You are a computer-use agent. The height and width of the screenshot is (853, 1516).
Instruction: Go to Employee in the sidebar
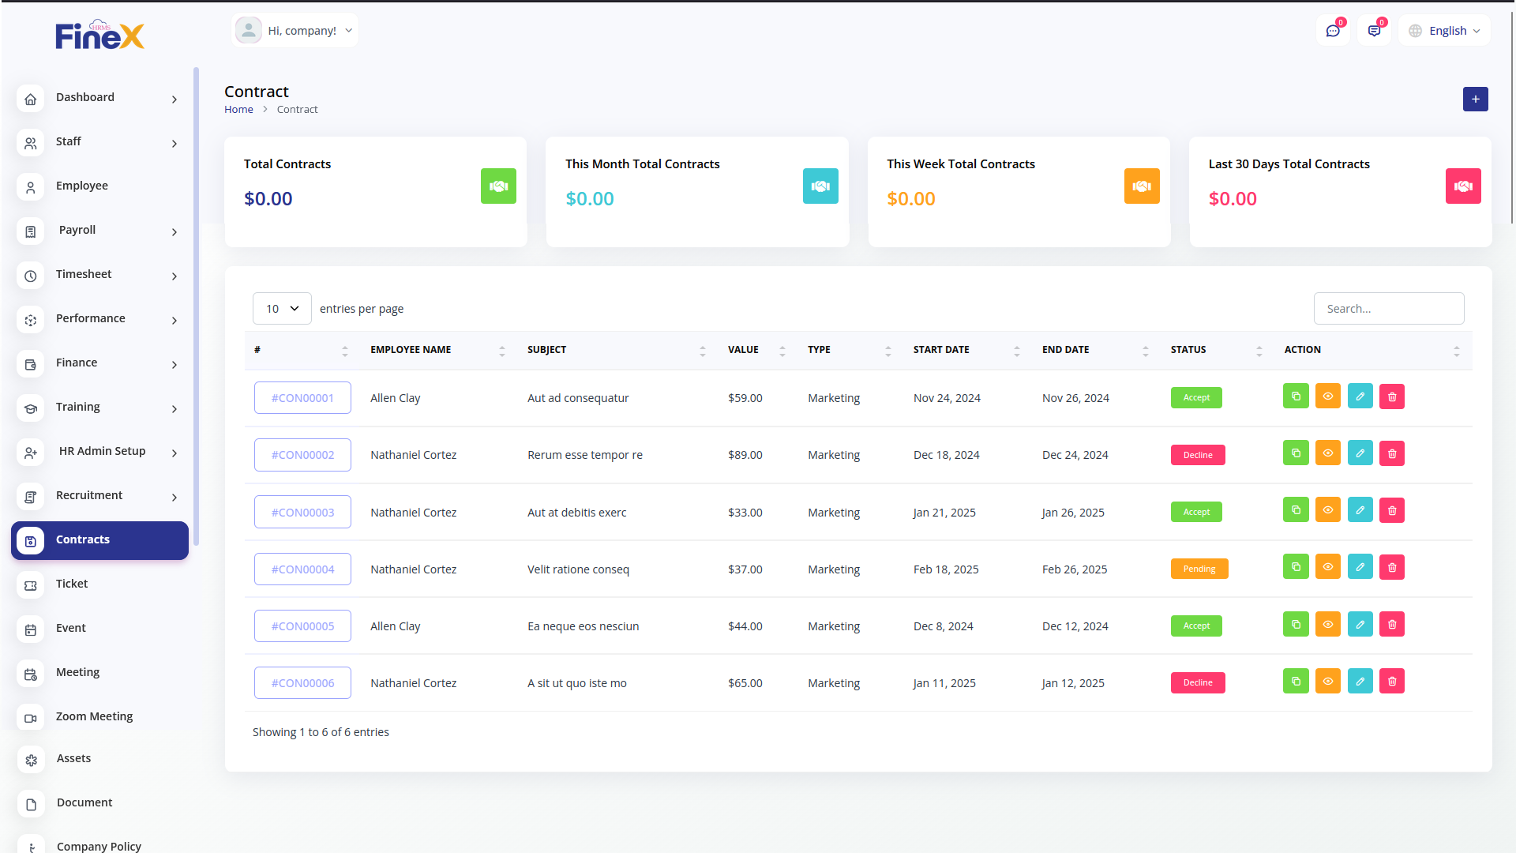[x=82, y=186]
